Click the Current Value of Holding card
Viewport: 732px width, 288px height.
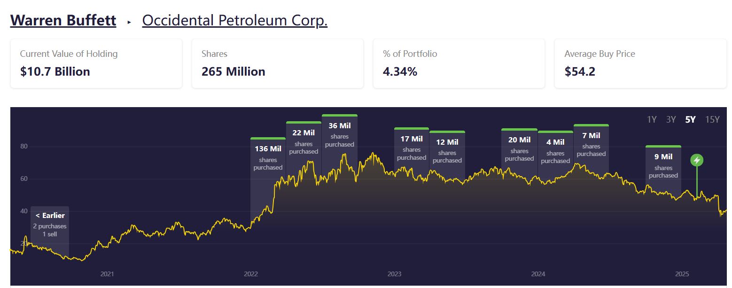96,63
